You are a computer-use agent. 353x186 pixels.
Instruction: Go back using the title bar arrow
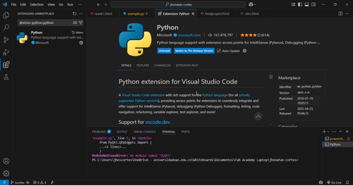pos(99,5)
